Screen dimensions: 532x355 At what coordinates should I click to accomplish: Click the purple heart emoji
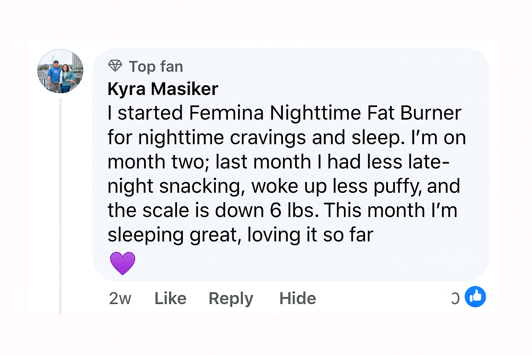pos(123,263)
